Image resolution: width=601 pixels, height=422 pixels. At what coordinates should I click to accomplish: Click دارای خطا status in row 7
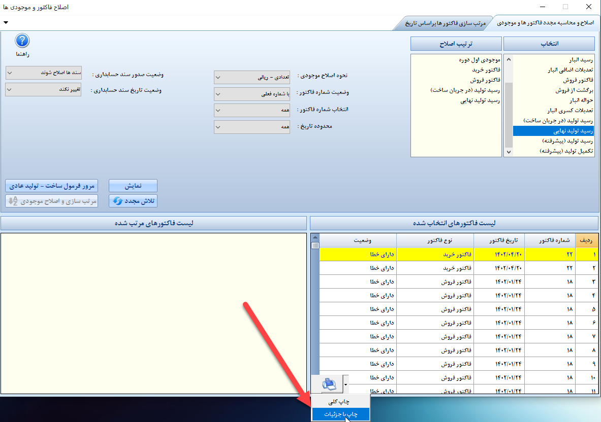(x=358, y=337)
